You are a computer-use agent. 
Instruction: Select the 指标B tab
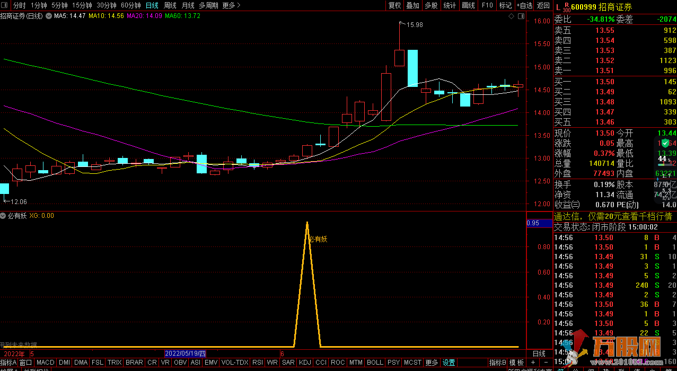pos(497,363)
